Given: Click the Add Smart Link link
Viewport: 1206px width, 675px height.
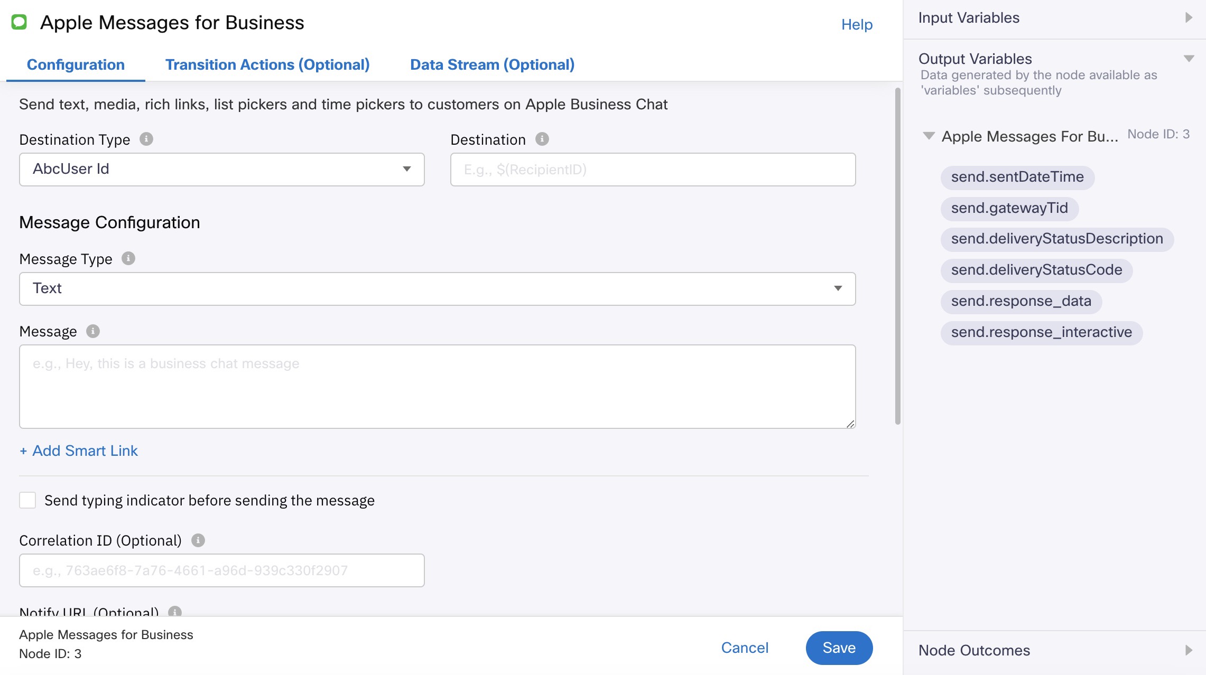Looking at the screenshot, I should pyautogui.click(x=79, y=451).
